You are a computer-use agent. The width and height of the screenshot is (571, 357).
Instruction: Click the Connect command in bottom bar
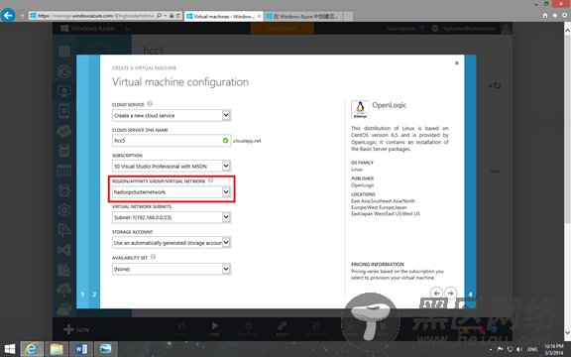[x=181, y=329]
